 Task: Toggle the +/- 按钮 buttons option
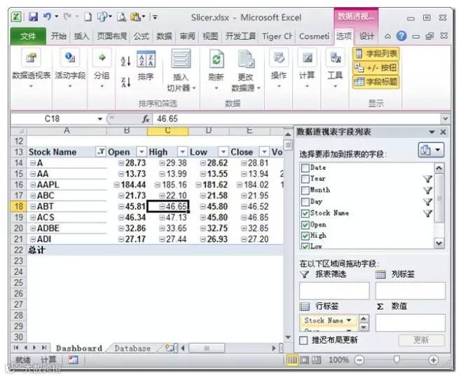tap(376, 68)
